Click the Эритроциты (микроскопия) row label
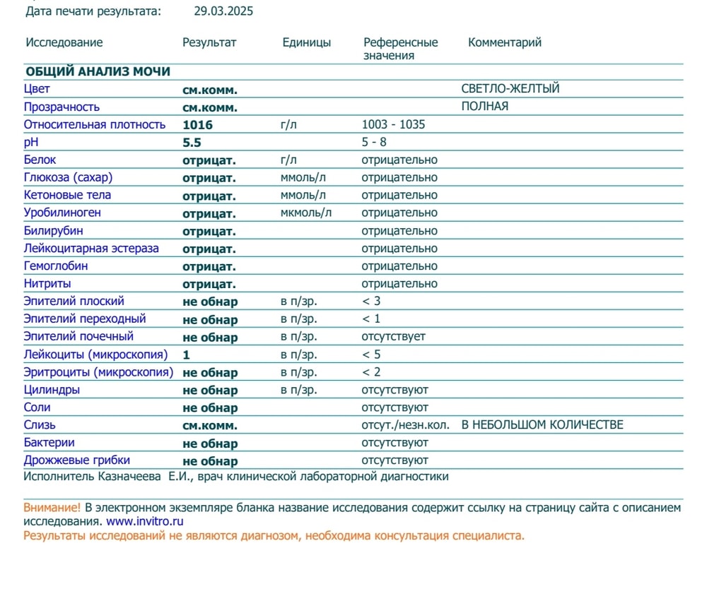The height and width of the screenshot is (601, 707). pyautogui.click(x=98, y=372)
